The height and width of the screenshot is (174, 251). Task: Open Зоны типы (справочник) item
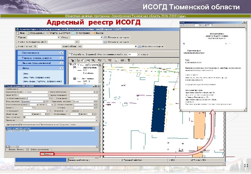(36, 77)
